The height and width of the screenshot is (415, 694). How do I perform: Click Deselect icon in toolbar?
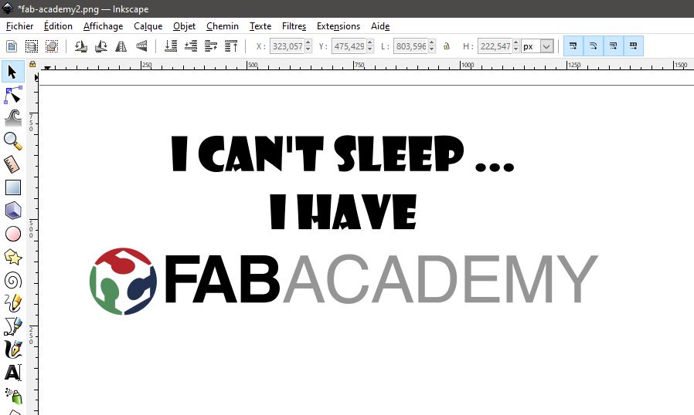tap(52, 46)
